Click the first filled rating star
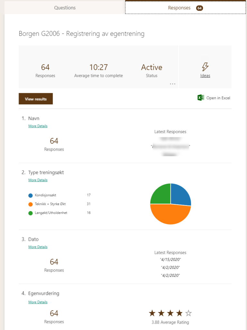247x330 pixels. pyautogui.click(x=151, y=313)
